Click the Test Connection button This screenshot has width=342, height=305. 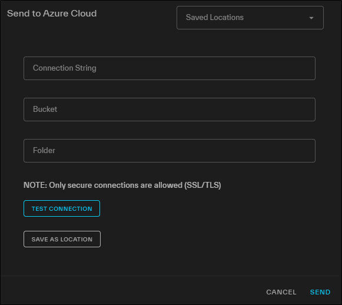[62, 208]
